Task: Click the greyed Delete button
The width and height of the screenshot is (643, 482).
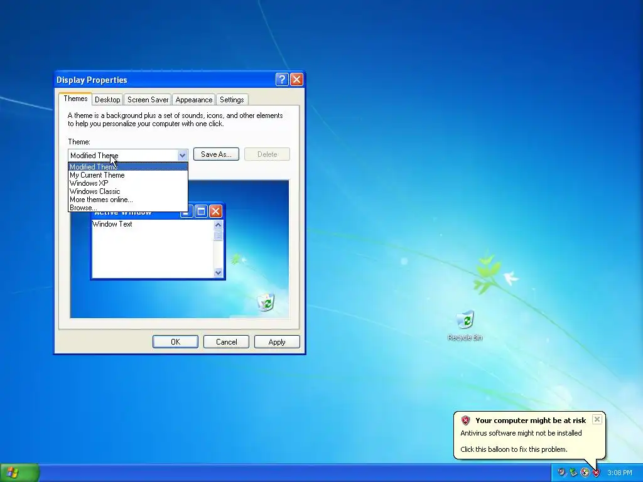Action: pyautogui.click(x=267, y=154)
